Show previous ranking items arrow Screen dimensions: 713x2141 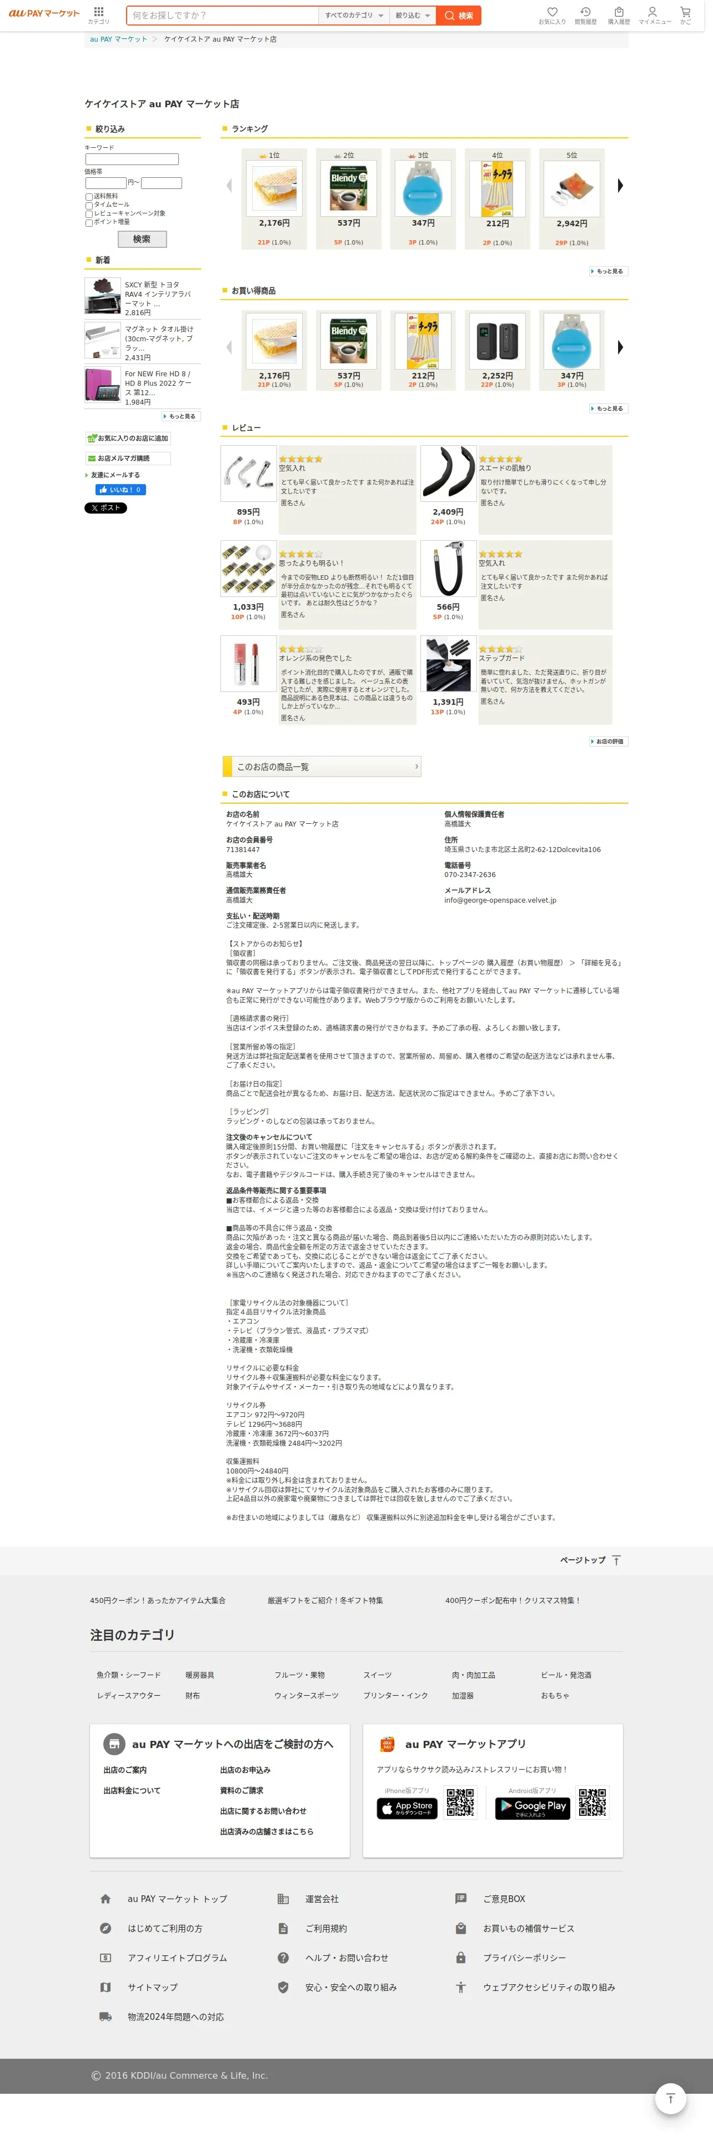coord(229,185)
